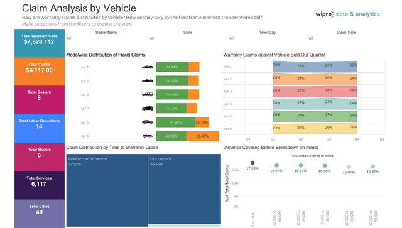This screenshot has height=228, width=402.
Task: Select the Total Dealers tile
Action: (40, 100)
